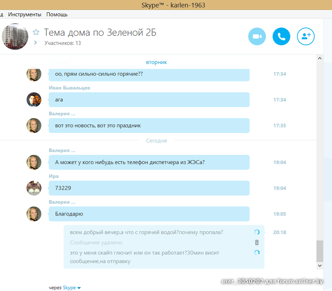Open the Помощь menu
Viewport: 332px width, 291px height.
pyautogui.click(x=57, y=15)
